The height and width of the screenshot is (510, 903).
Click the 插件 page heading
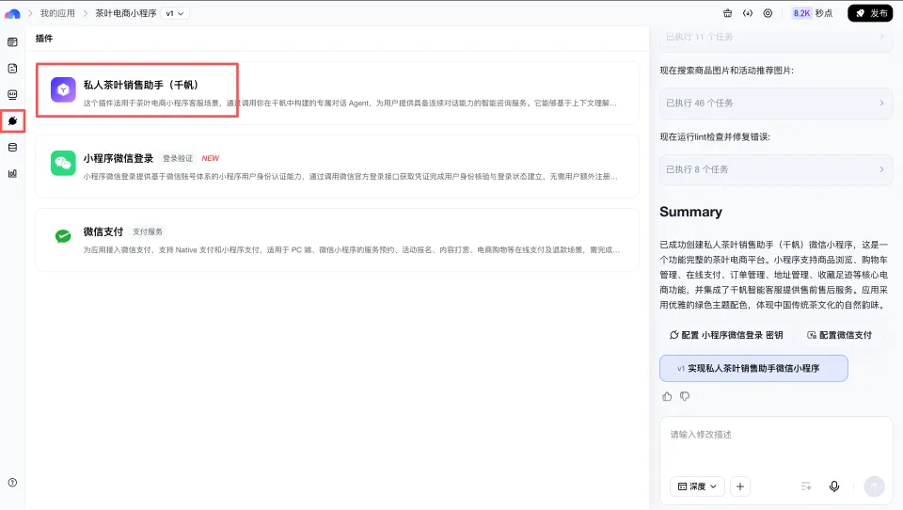[x=44, y=38]
